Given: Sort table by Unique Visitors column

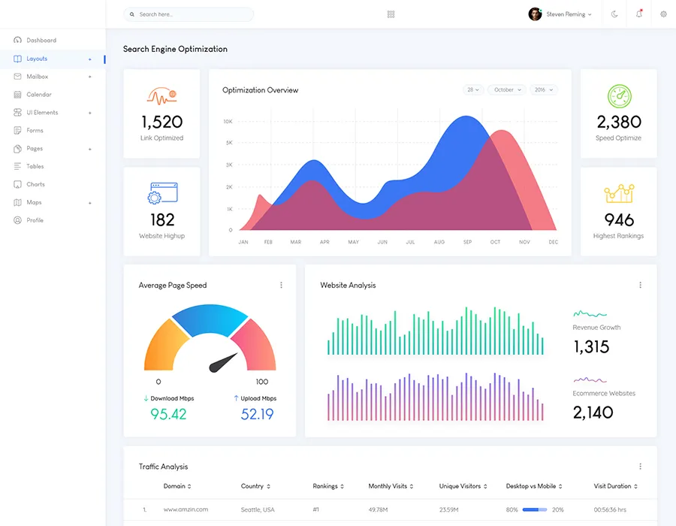Looking at the screenshot, I should (x=463, y=486).
